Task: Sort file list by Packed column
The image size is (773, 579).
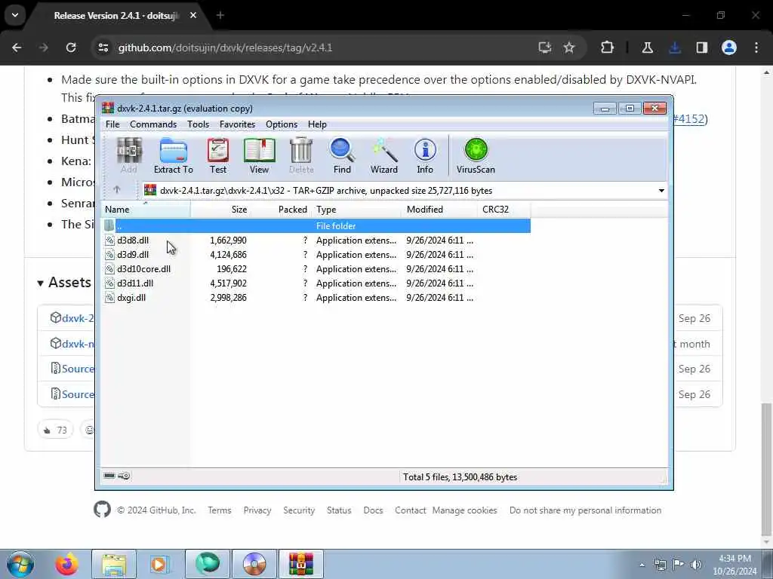Action: 281,210
